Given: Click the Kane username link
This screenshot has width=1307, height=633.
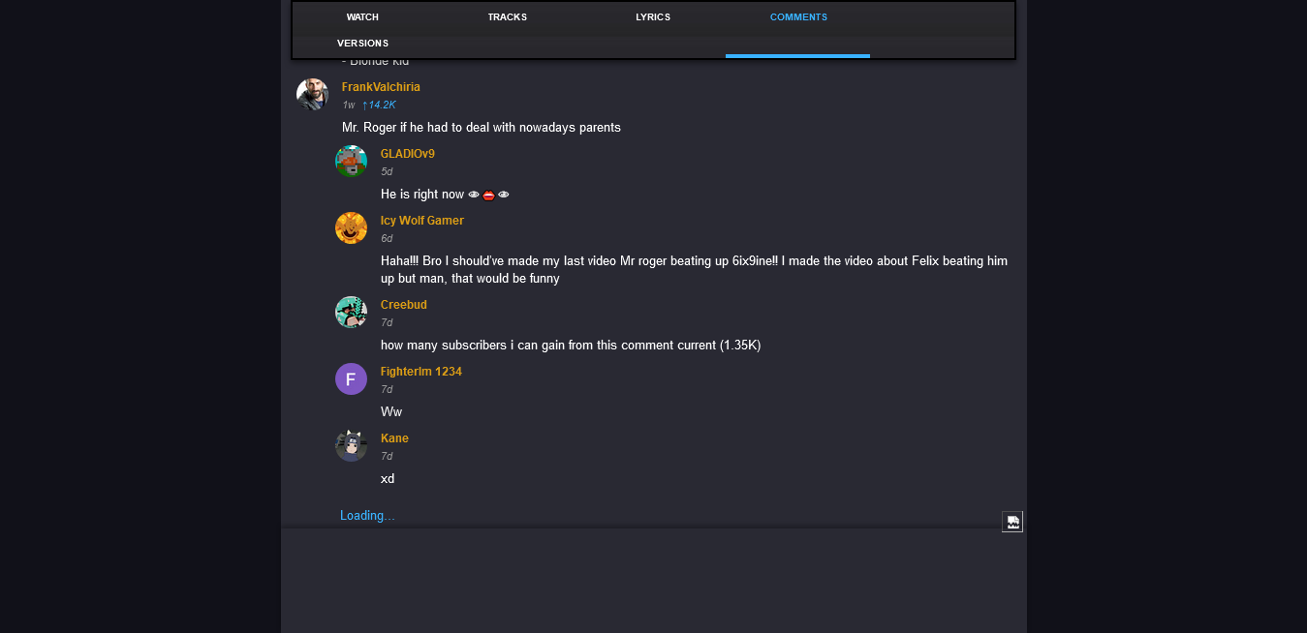Looking at the screenshot, I should point(394,438).
